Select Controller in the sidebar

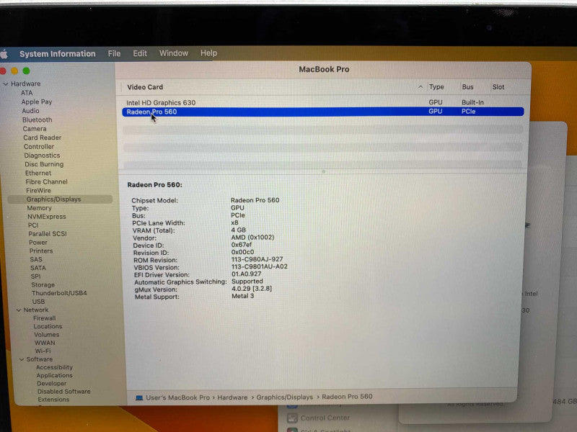coord(39,147)
